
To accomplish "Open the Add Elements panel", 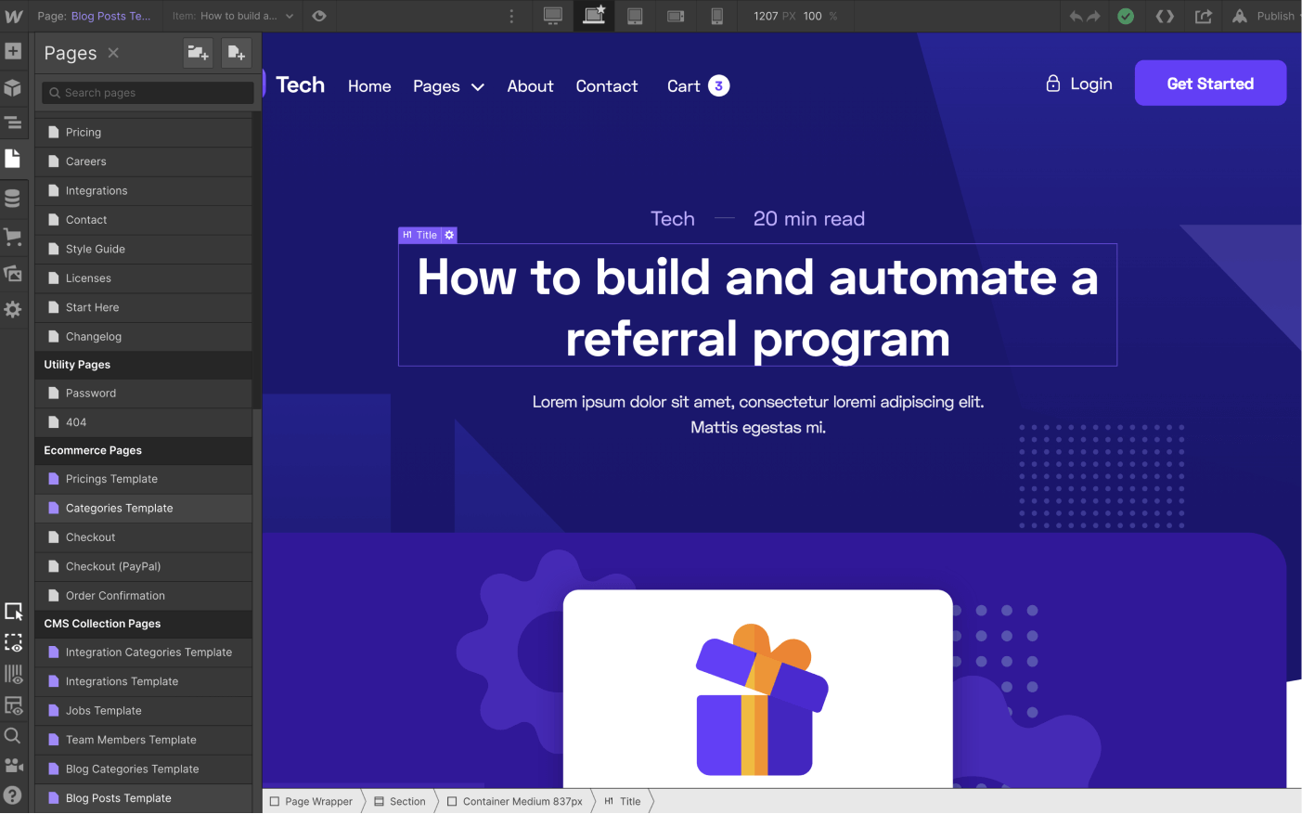I will [13, 51].
